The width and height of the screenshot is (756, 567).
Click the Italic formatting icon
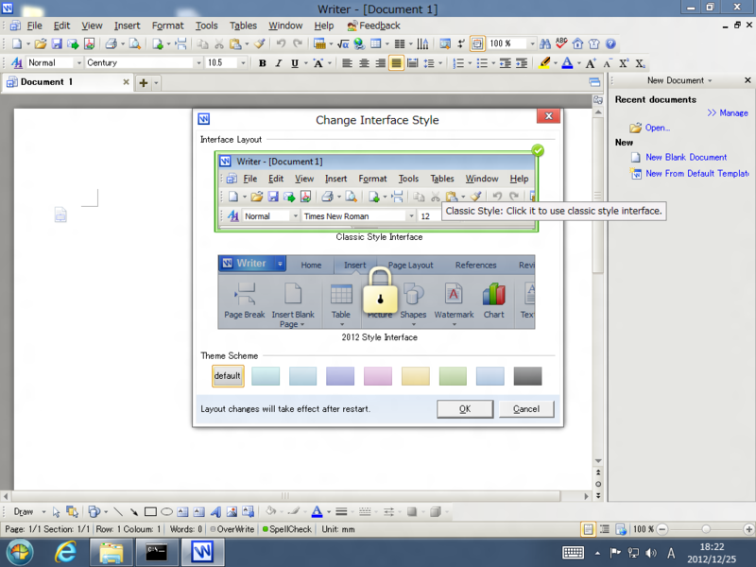[278, 63]
